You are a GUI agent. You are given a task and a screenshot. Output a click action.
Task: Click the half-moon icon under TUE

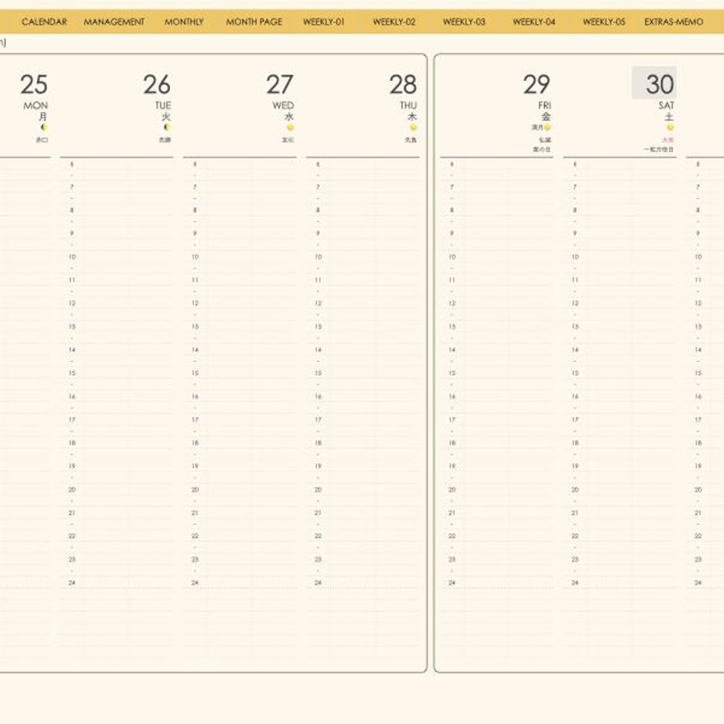[167, 127]
